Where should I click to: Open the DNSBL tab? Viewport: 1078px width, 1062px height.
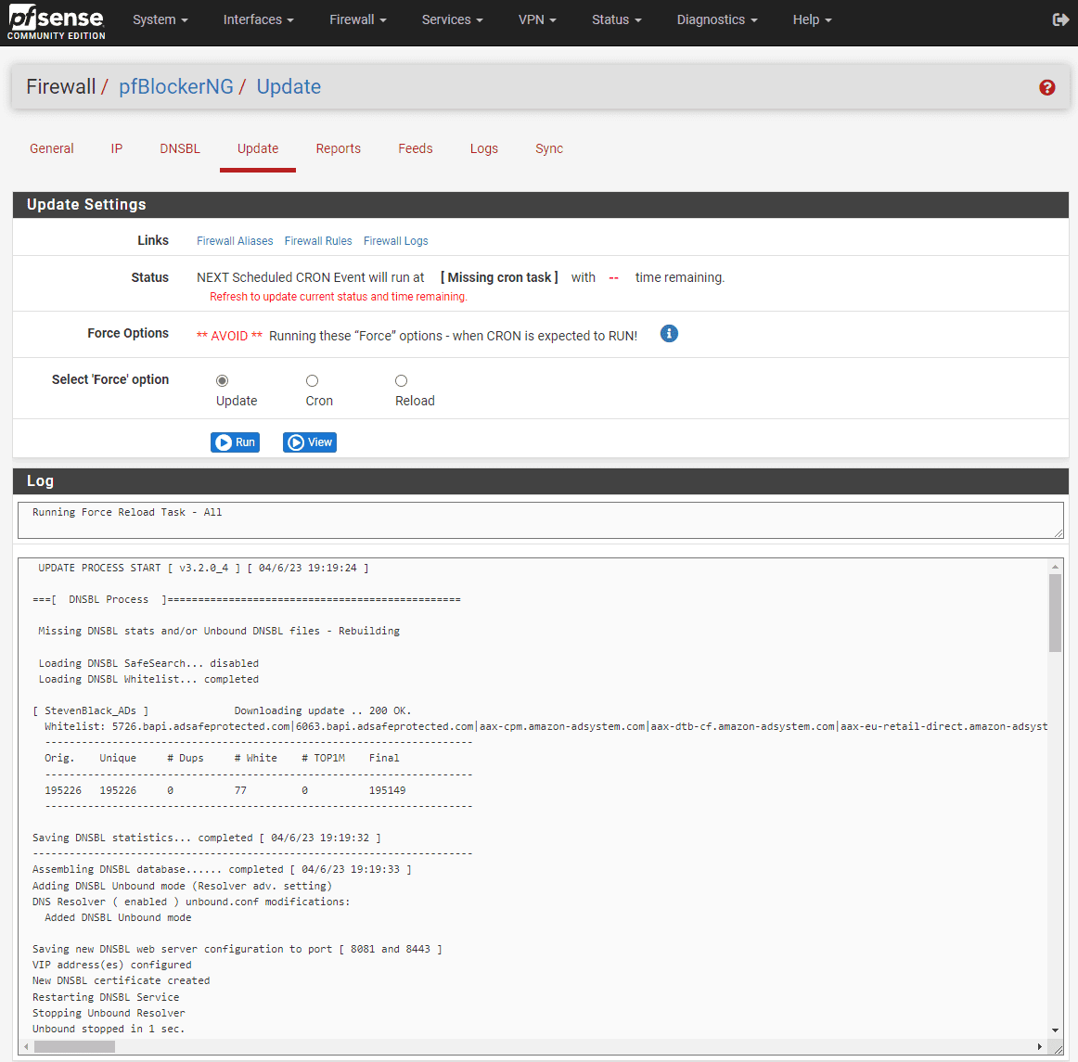pyautogui.click(x=180, y=148)
